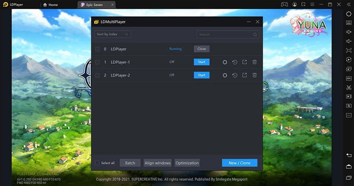This screenshot has height=186, width=354.
Task: Click the mini window mode icon
Action: [304, 4]
